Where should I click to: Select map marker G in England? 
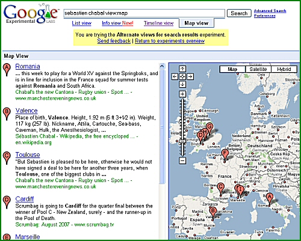tap(209, 128)
